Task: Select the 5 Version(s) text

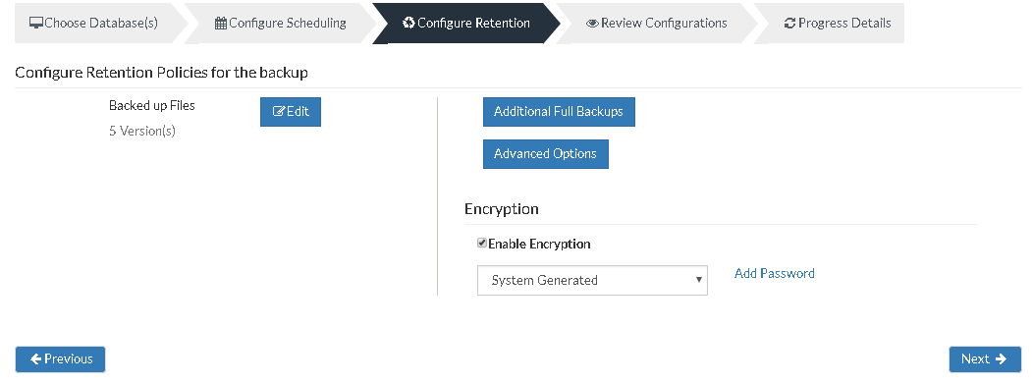Action: tap(142, 131)
